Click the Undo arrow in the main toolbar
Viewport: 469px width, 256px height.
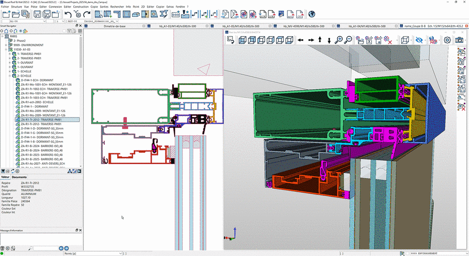[68, 14]
